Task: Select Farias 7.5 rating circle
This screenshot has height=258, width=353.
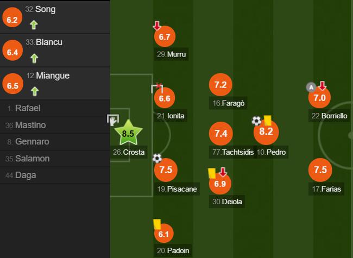Action: point(320,170)
